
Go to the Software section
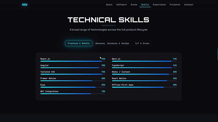[x=122, y=5]
